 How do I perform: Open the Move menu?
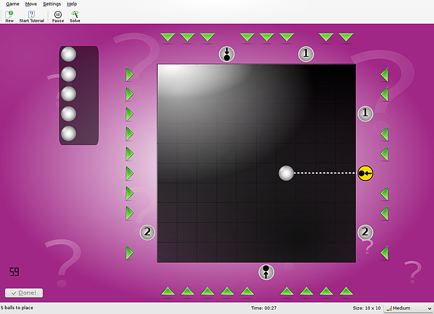pyautogui.click(x=31, y=4)
